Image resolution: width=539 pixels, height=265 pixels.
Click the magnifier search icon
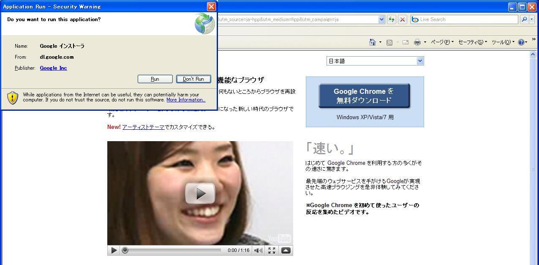pos(524,19)
